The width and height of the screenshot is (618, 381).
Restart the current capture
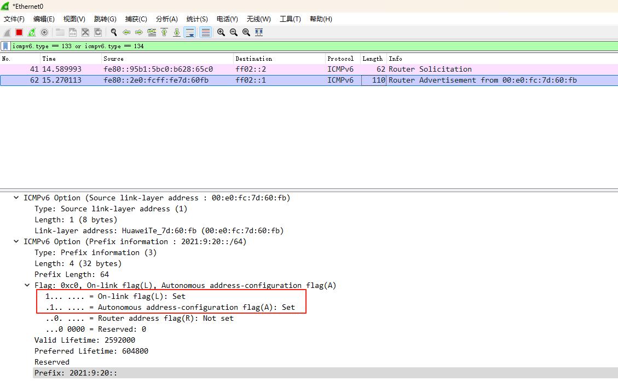pyautogui.click(x=32, y=33)
